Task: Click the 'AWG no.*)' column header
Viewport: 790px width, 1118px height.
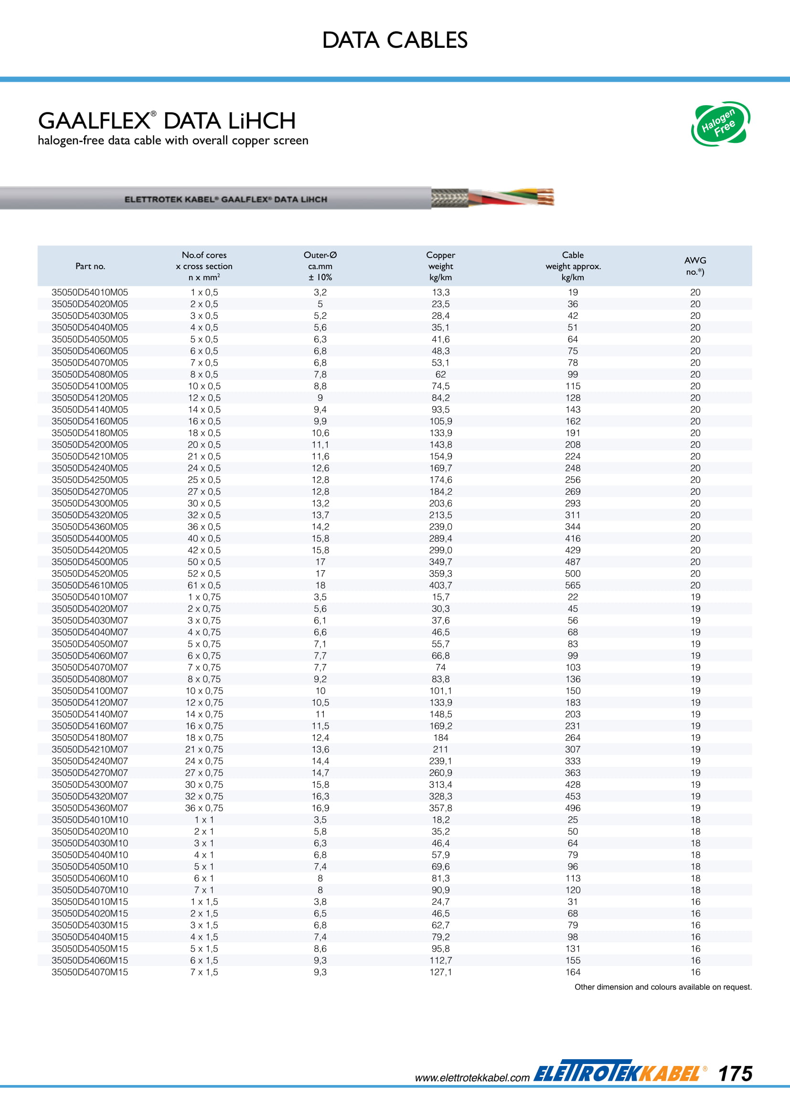Action: (695, 266)
